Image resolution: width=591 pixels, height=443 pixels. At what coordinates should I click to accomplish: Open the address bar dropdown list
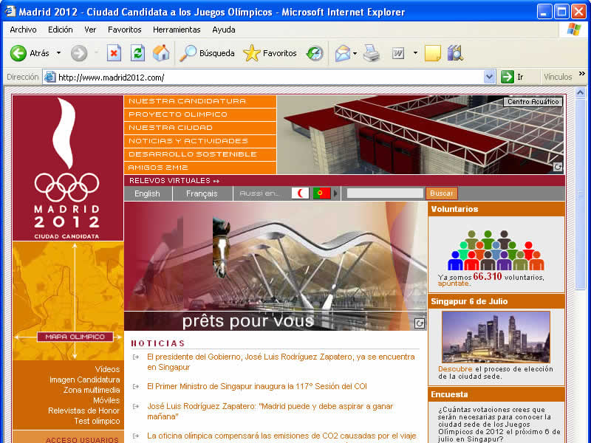pos(489,78)
